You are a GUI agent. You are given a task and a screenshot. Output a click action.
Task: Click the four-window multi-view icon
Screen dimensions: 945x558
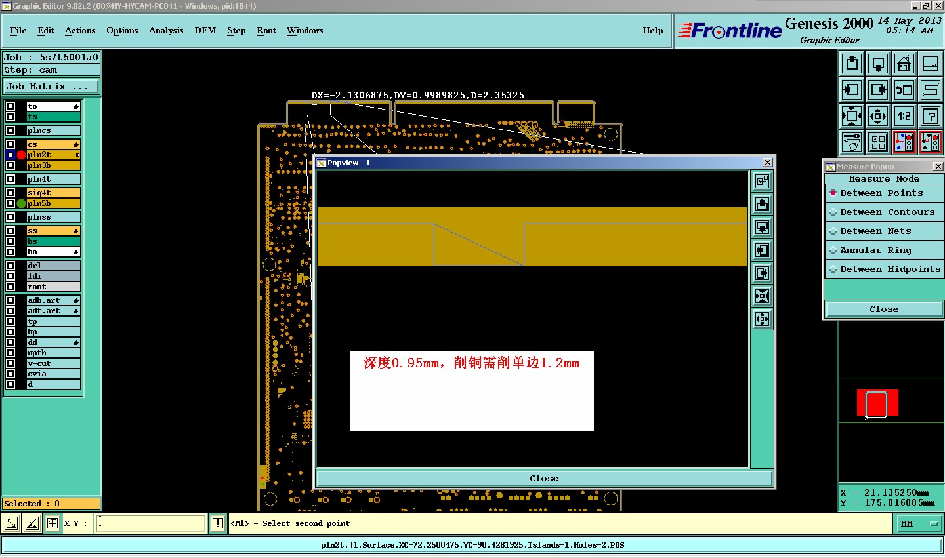[x=878, y=142]
